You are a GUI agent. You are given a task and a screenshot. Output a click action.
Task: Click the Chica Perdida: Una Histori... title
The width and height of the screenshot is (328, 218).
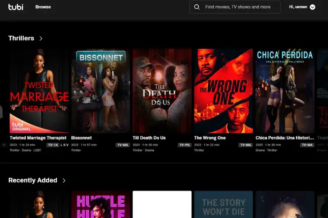click(x=285, y=138)
